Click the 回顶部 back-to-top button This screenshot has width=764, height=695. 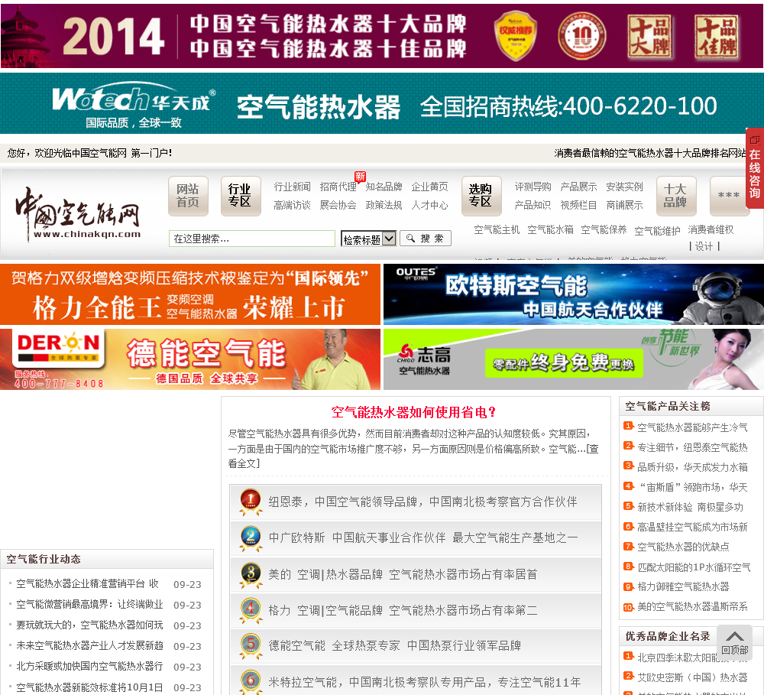coord(734,642)
